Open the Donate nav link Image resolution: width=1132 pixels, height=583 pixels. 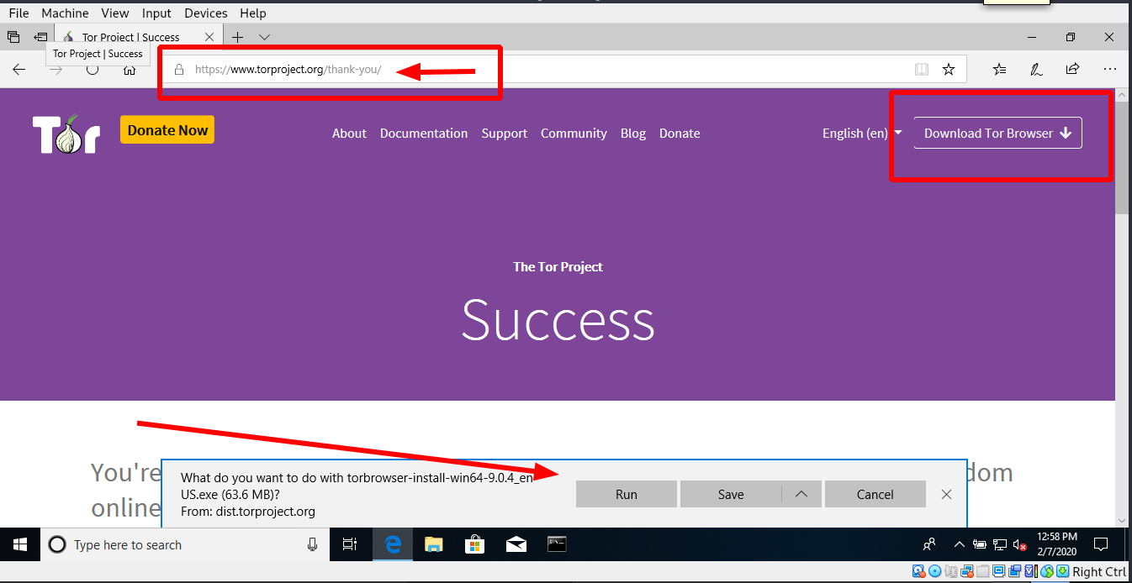click(680, 134)
